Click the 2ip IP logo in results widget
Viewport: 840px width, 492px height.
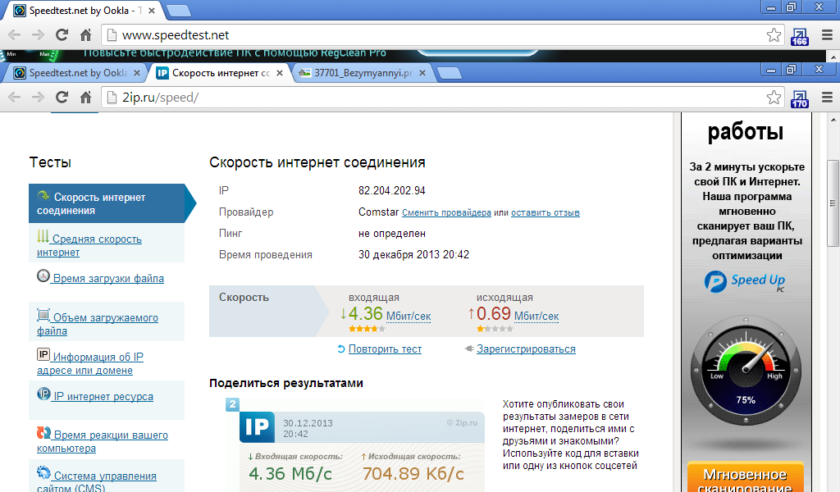[x=257, y=426]
